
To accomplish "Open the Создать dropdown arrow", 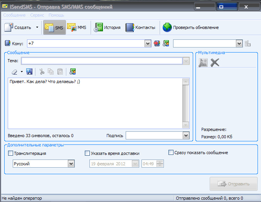I will click(37, 27).
